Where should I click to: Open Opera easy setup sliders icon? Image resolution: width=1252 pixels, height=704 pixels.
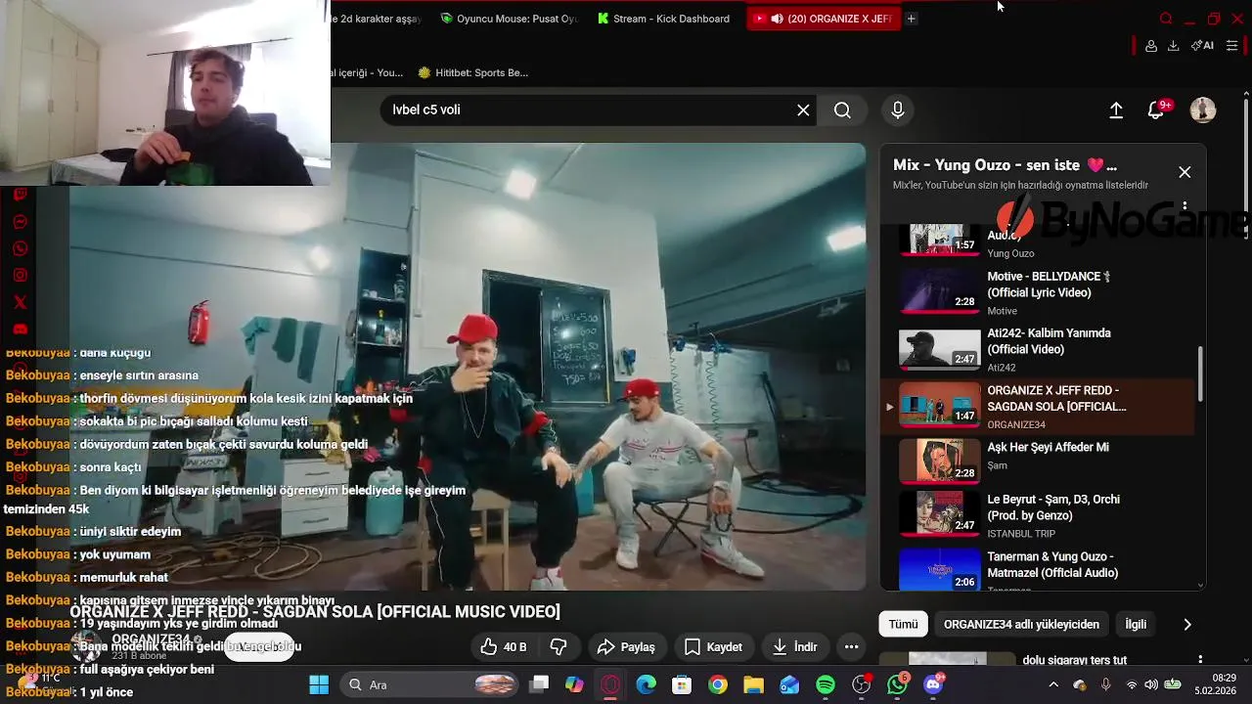coord(1232,46)
